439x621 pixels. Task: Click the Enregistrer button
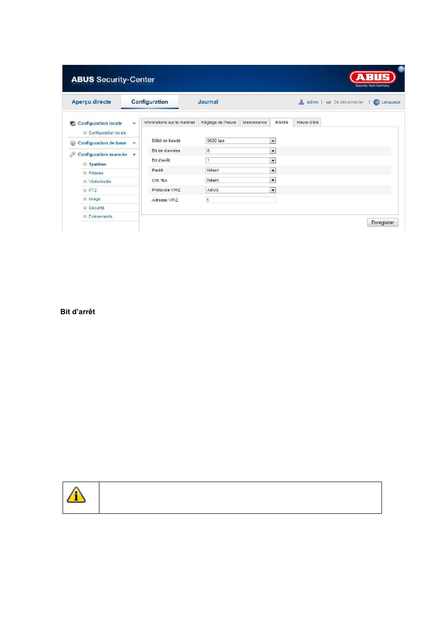(383, 223)
